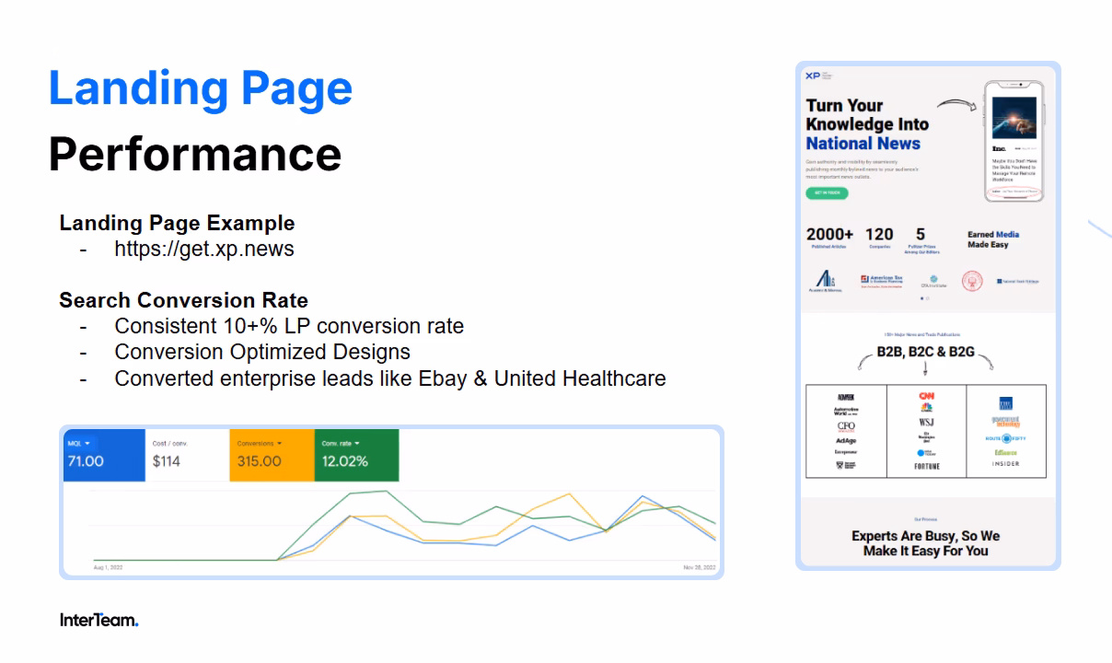Click the NBC peacock logo
The image size is (1112, 663).
tap(926, 407)
